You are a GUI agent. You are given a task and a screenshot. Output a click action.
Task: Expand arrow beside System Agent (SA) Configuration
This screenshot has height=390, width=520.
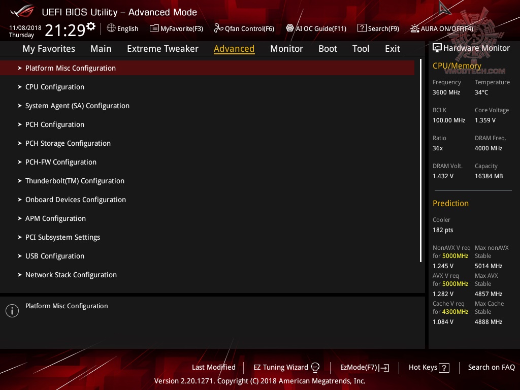tap(20, 106)
